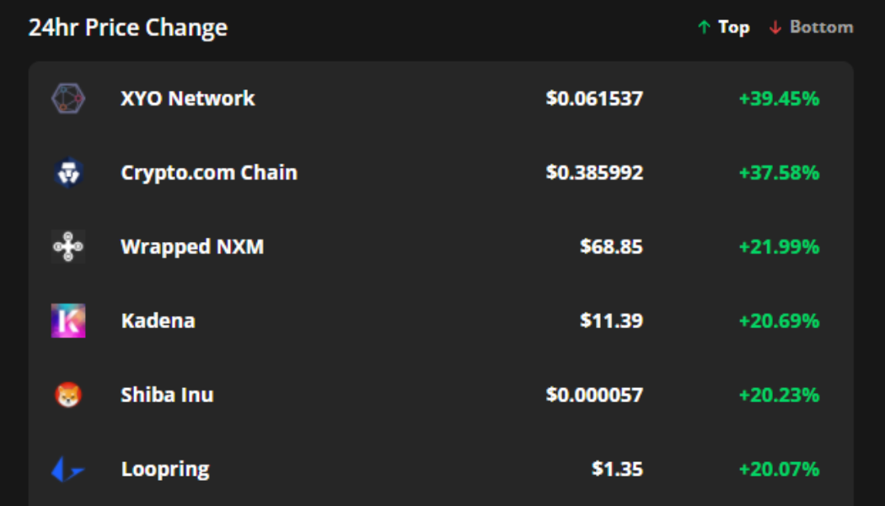Click the Kadena logo icon
The image size is (885, 506).
(68, 321)
